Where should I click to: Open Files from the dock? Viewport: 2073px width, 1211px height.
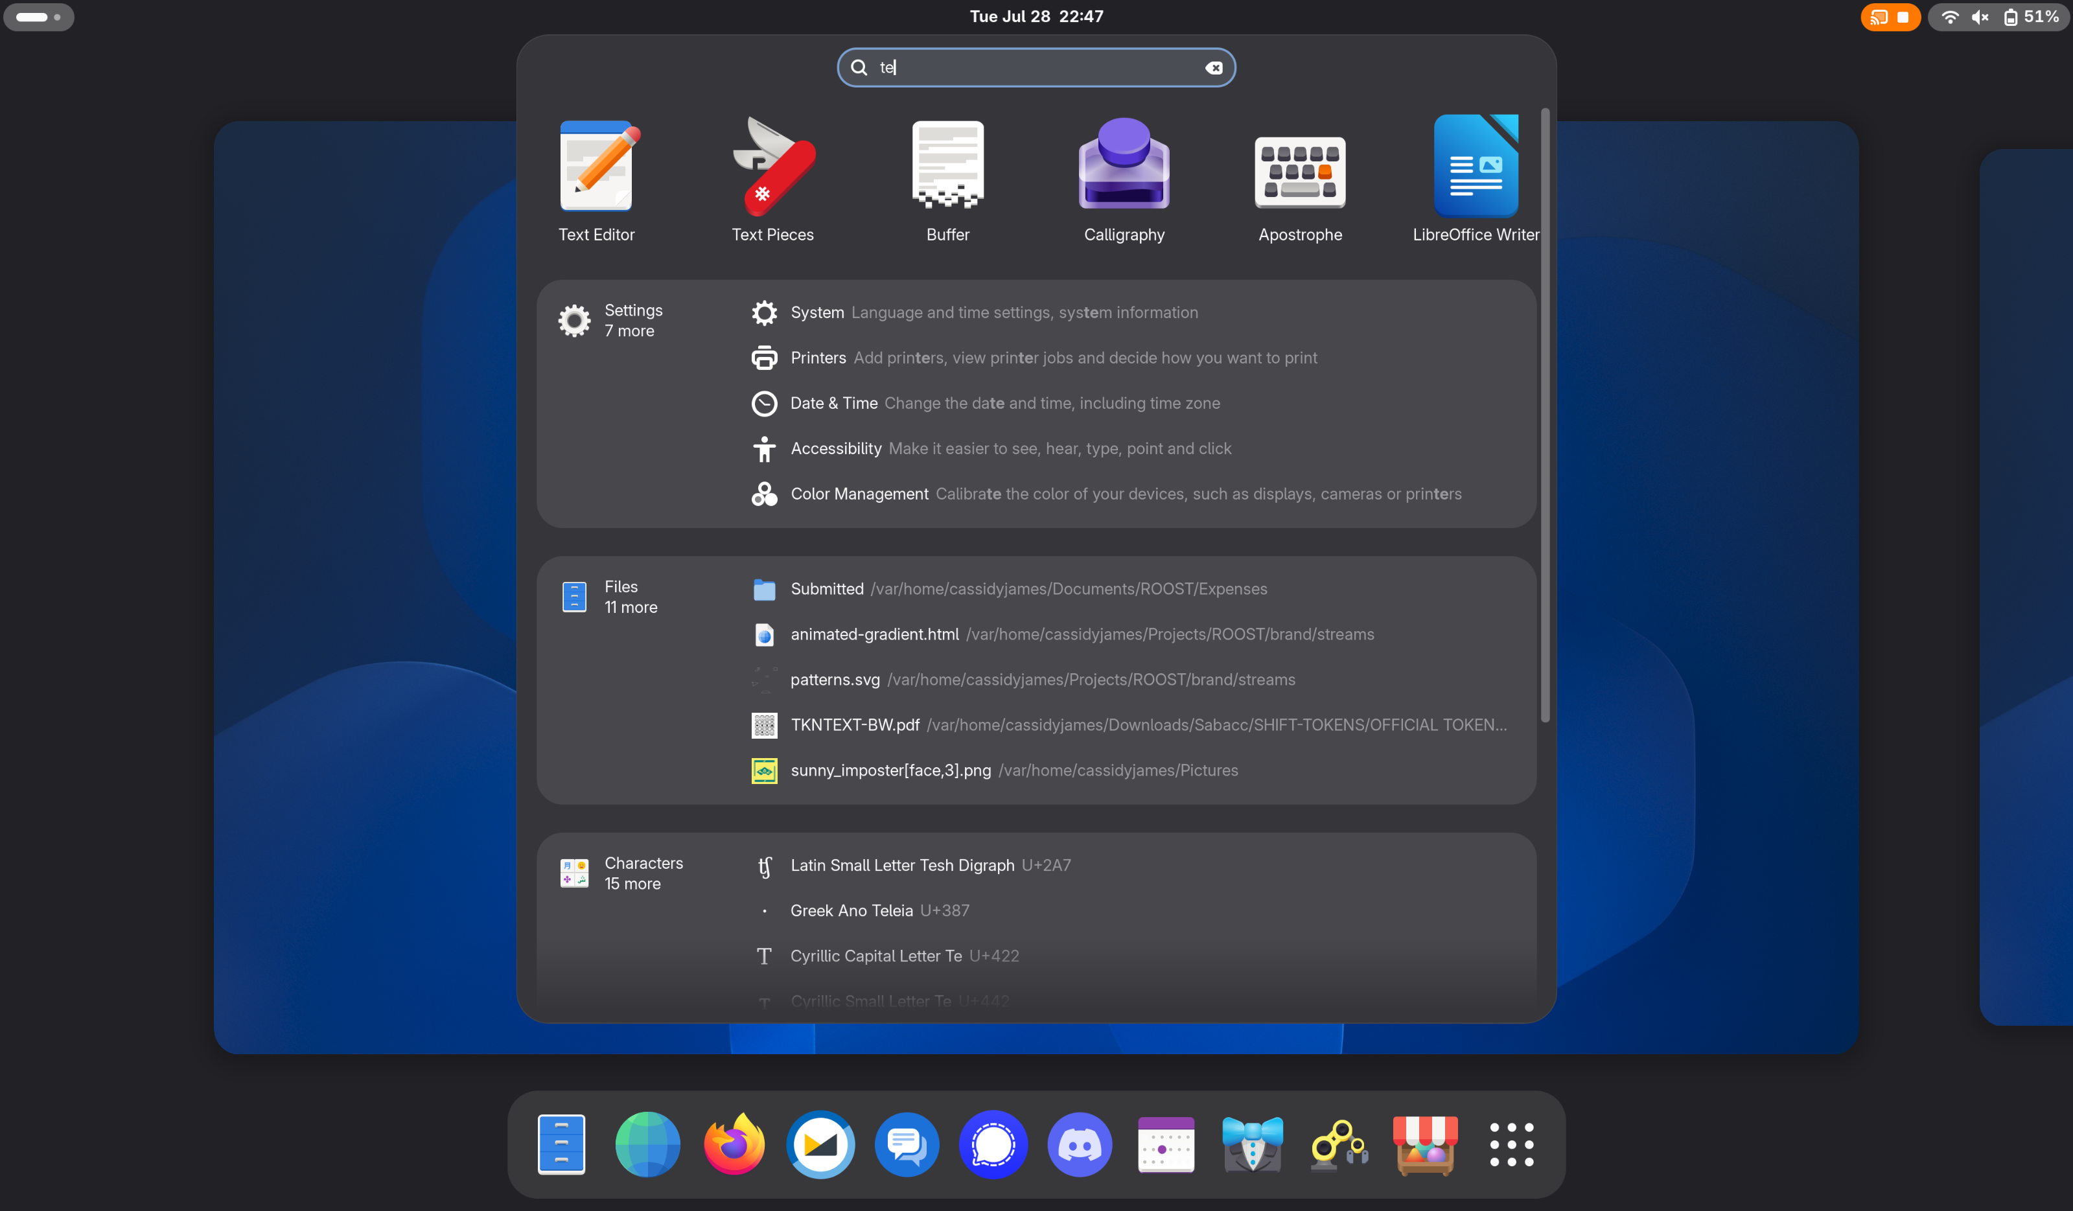point(561,1144)
